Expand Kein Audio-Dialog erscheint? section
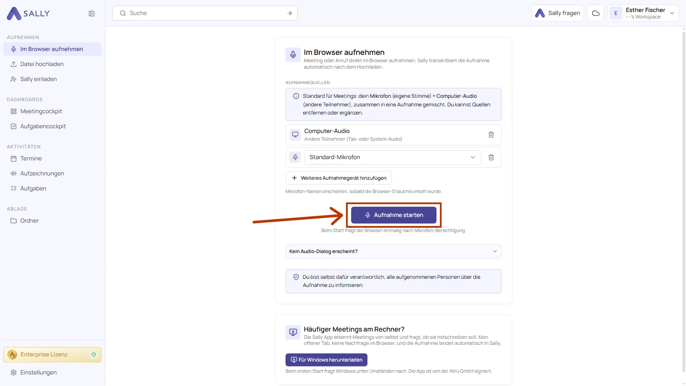686x386 pixels. [x=394, y=251]
